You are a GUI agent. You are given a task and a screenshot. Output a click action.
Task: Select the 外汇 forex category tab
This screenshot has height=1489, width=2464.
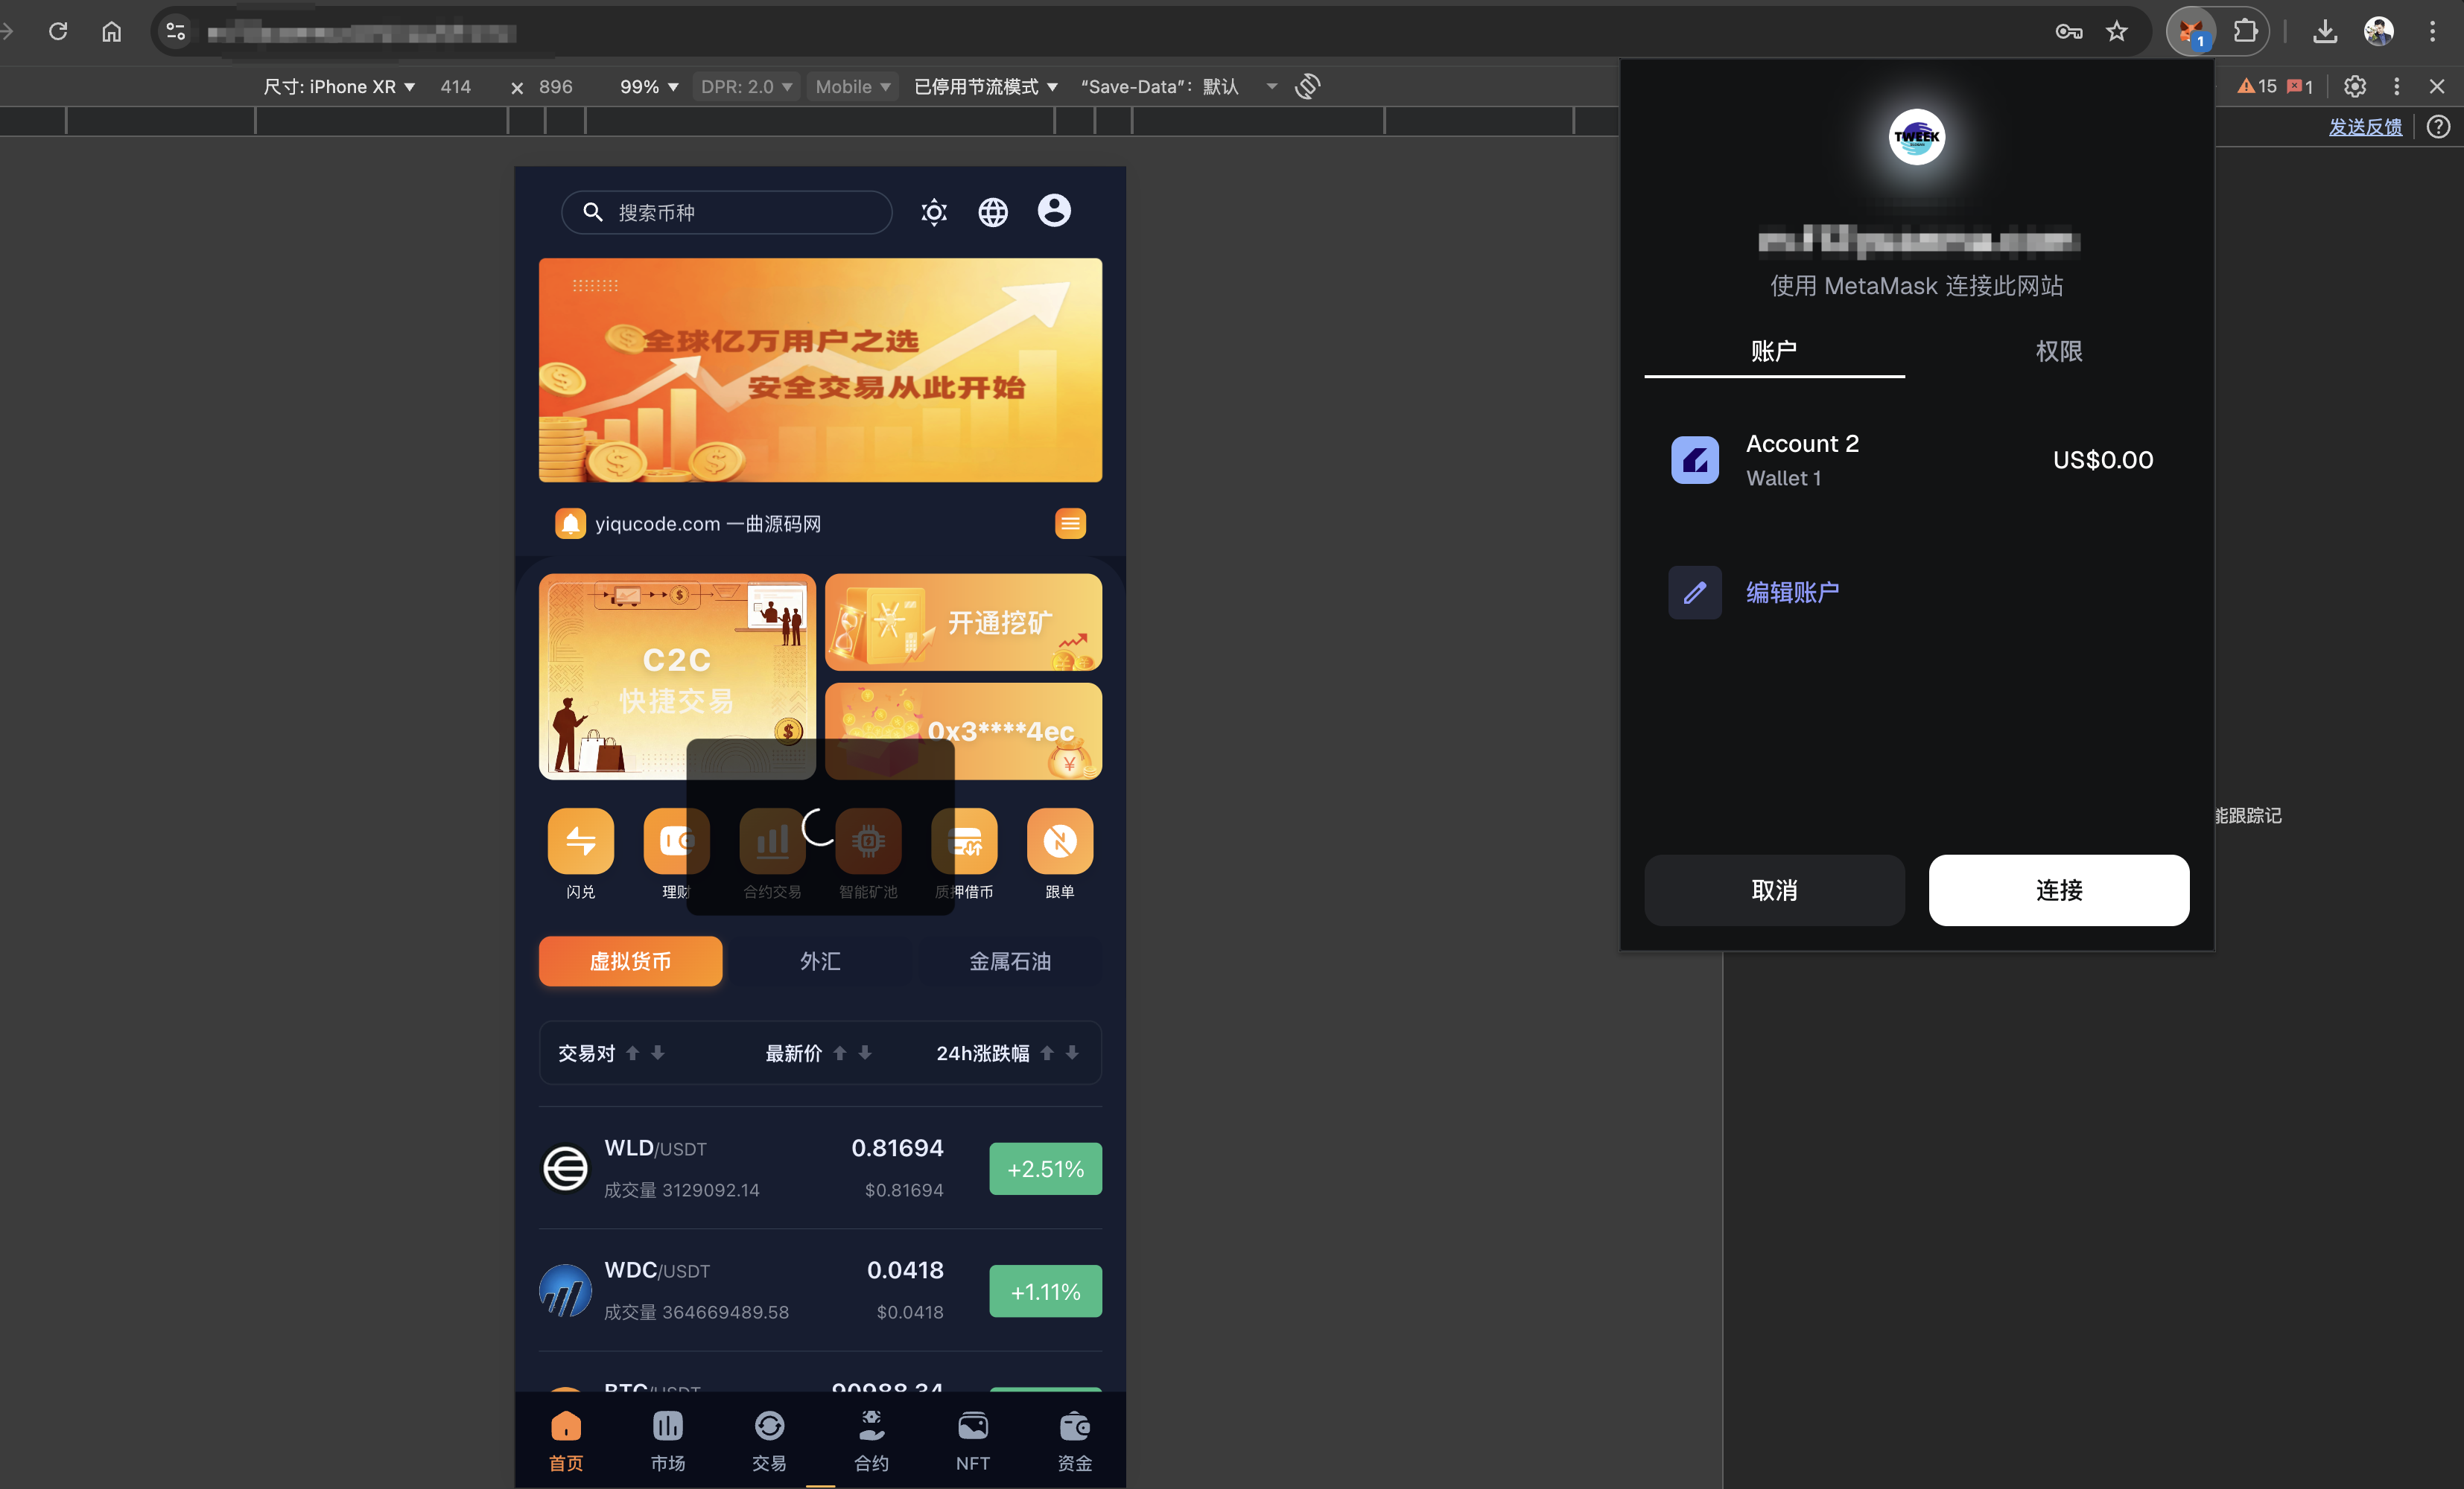[819, 960]
